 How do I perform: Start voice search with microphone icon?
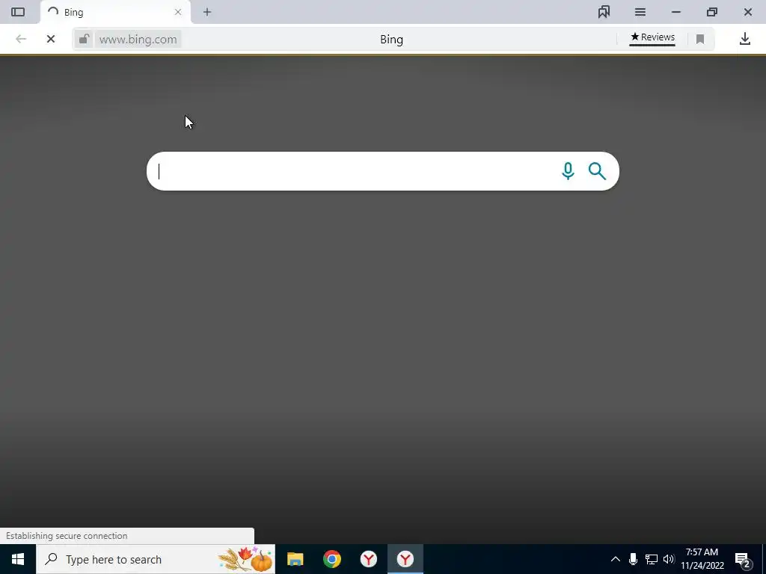568,171
